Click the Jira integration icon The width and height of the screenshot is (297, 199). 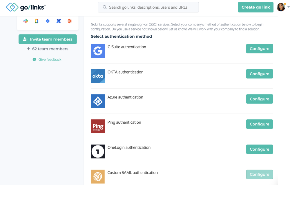(47, 21)
